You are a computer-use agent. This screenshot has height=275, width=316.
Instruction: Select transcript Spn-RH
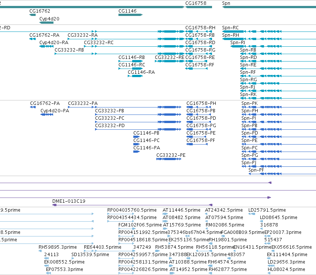pos(231,35)
